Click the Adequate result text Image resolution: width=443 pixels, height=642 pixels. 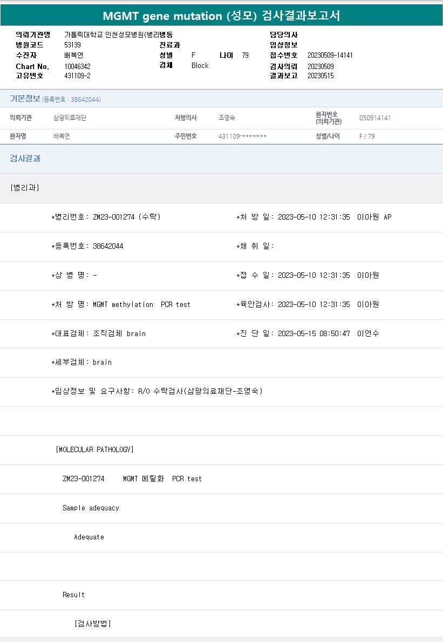89,537
